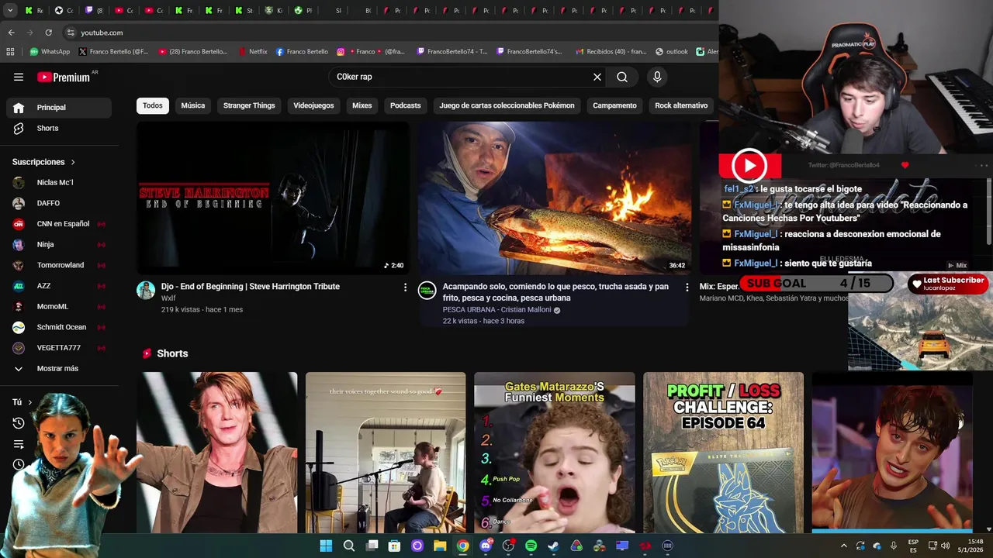The image size is (993, 558).
Task: Select the Podcasts filter chip
Action: (406, 105)
